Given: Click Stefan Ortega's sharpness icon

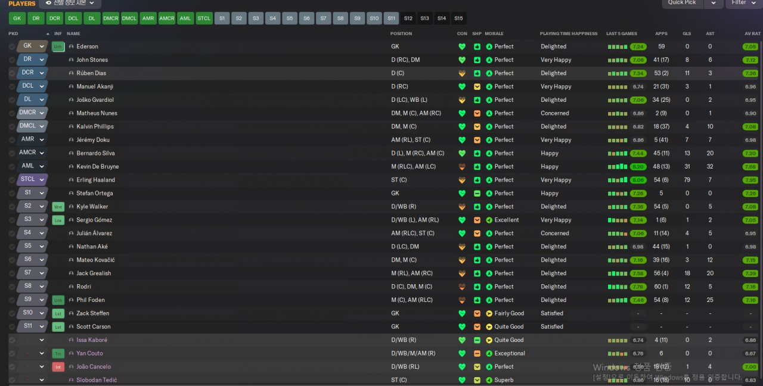Looking at the screenshot, I should click(x=477, y=193).
